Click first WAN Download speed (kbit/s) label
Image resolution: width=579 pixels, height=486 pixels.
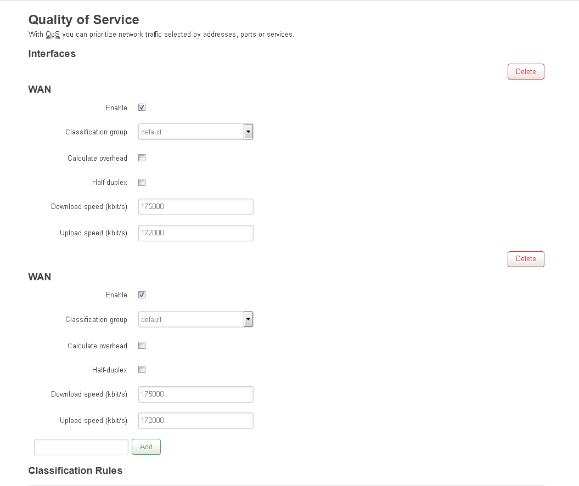tap(89, 207)
